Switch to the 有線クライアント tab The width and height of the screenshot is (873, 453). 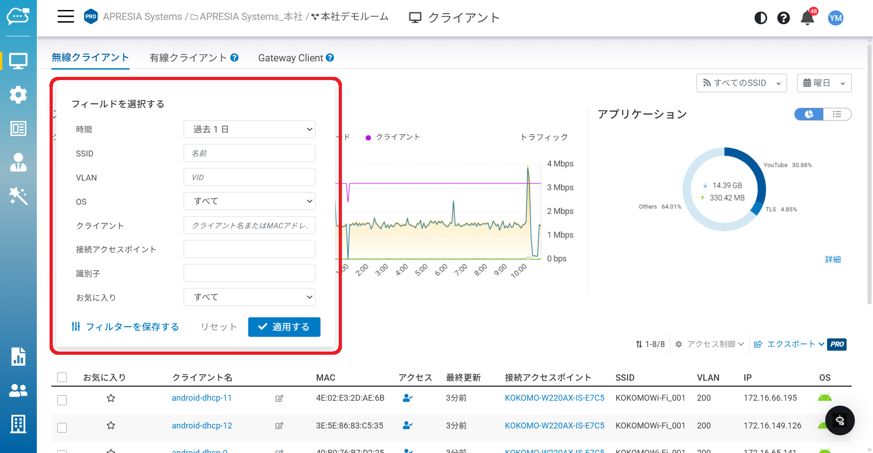[188, 58]
